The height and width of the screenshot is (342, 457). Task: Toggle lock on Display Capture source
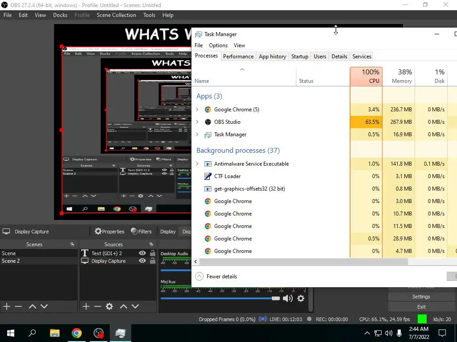pyautogui.click(x=153, y=261)
